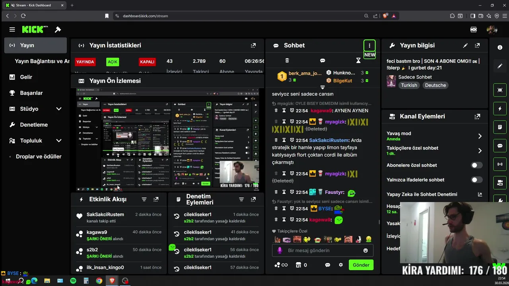The width and height of the screenshot is (509, 286).
Task: Open Yayın in left sidebar
Action: coord(35,45)
